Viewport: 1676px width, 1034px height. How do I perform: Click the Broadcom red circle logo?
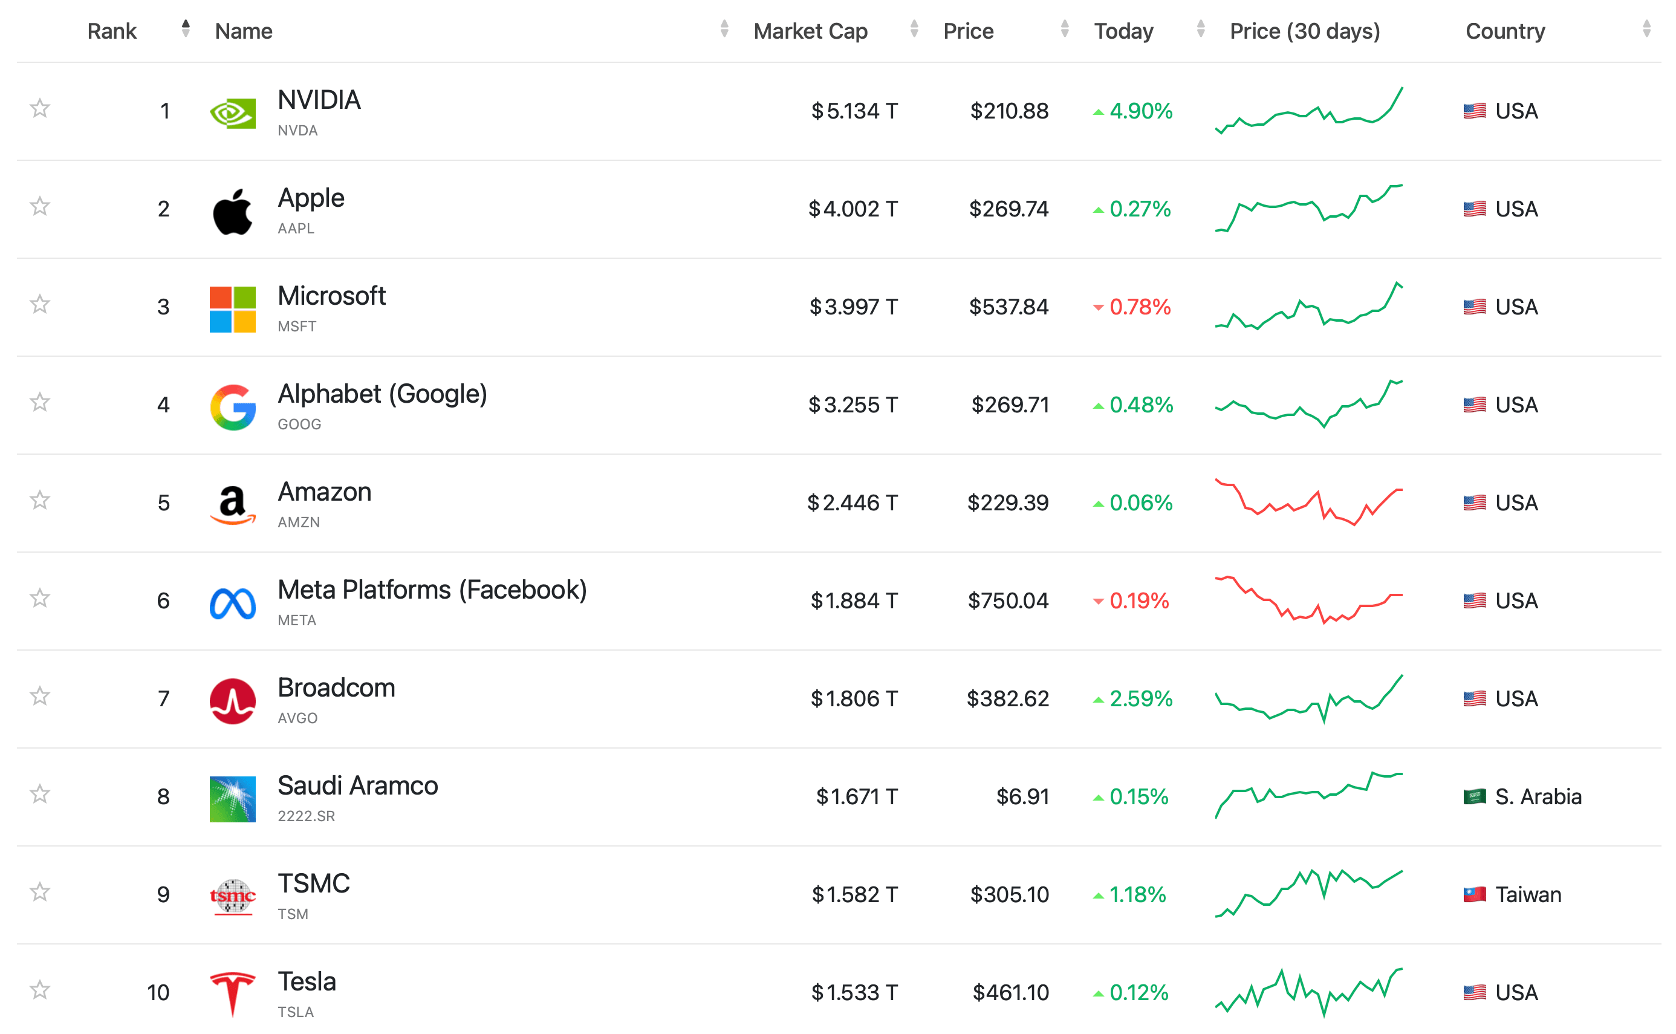pyautogui.click(x=233, y=701)
